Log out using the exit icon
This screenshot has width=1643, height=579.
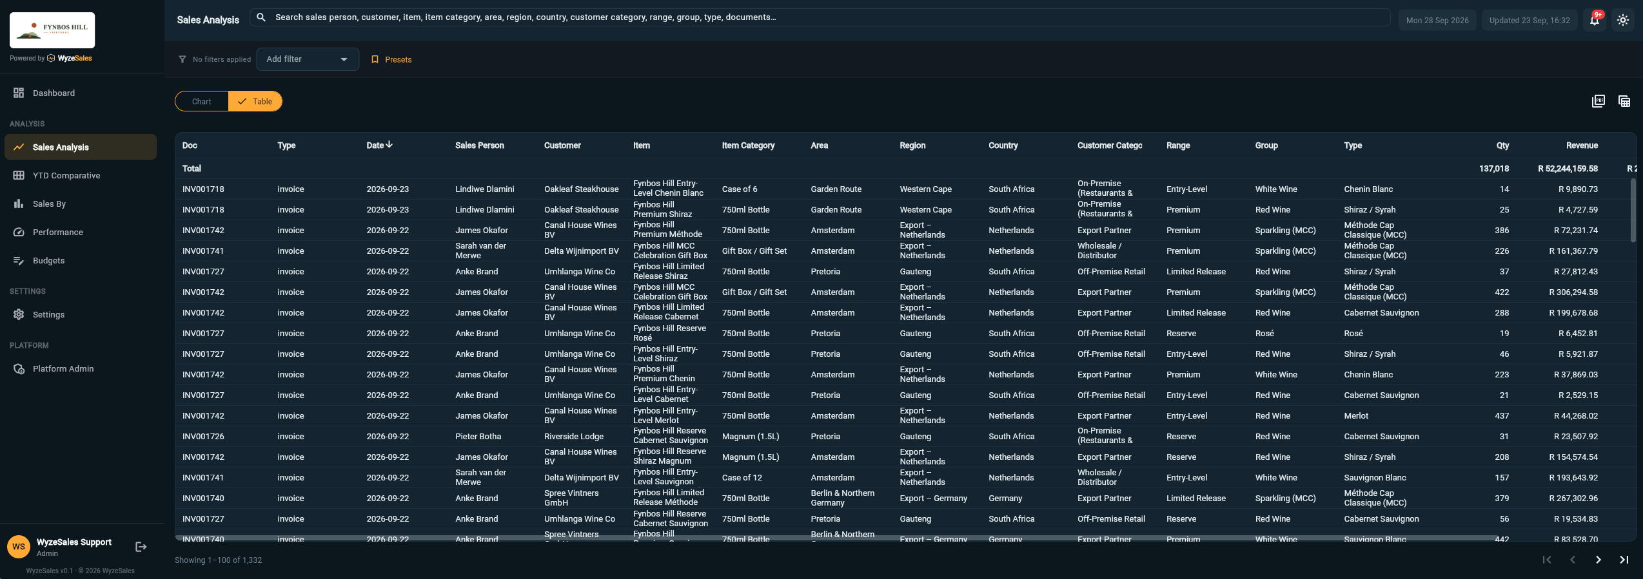coord(141,547)
